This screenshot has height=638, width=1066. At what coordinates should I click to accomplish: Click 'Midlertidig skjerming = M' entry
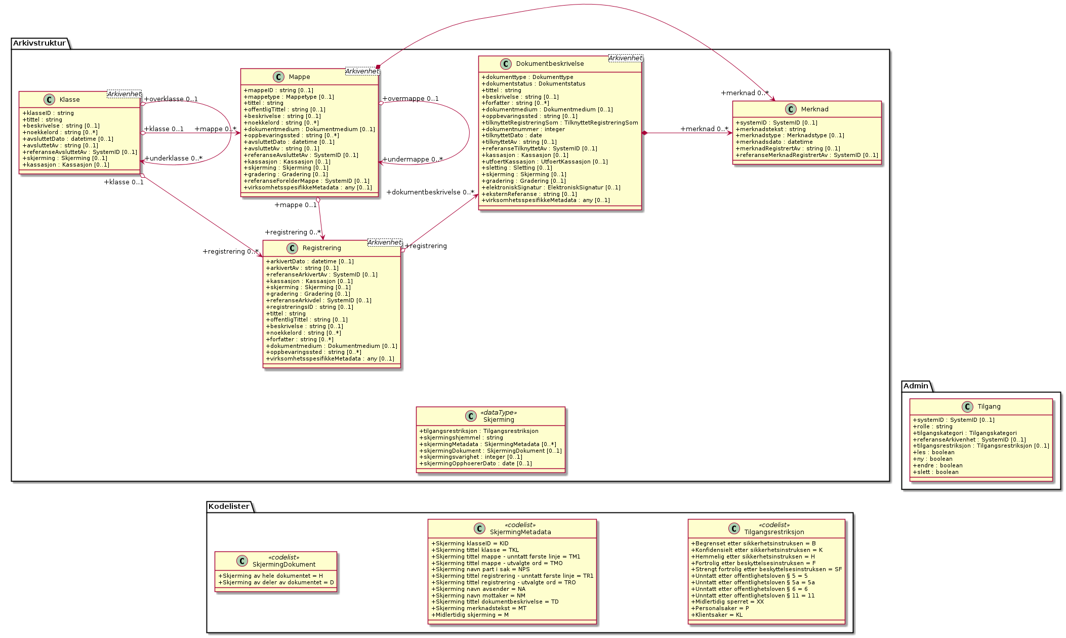470,615
